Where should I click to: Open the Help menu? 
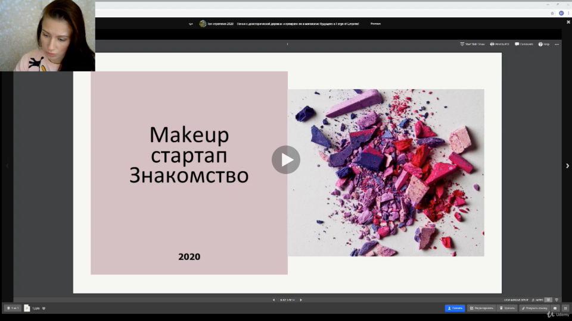pyautogui.click(x=544, y=44)
